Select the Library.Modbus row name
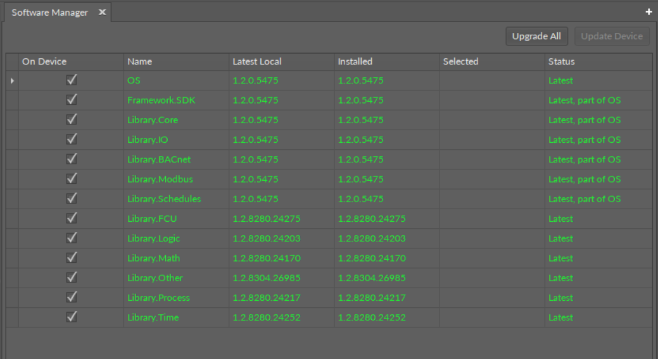The image size is (658, 359). pyautogui.click(x=160, y=179)
